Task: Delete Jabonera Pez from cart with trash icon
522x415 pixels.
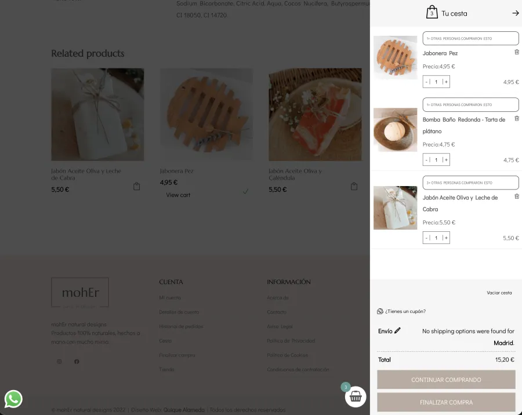Action: coord(517,52)
